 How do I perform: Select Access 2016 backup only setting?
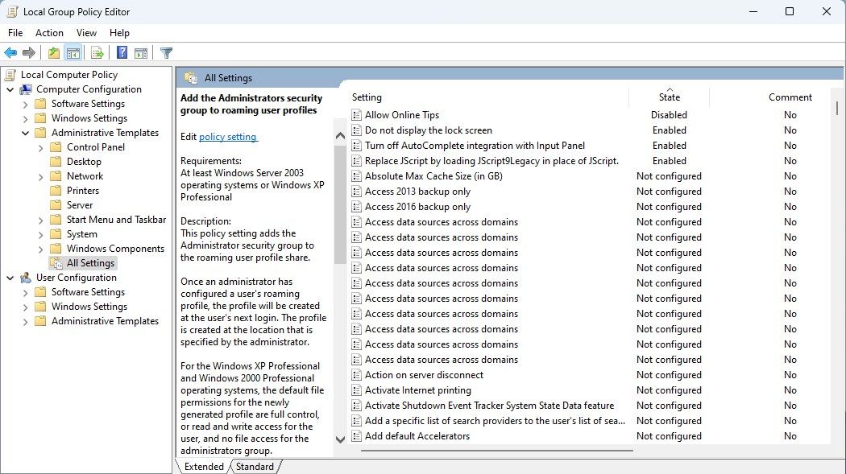point(417,207)
